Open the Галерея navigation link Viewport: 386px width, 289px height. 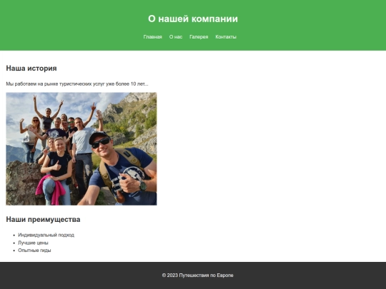pos(199,37)
